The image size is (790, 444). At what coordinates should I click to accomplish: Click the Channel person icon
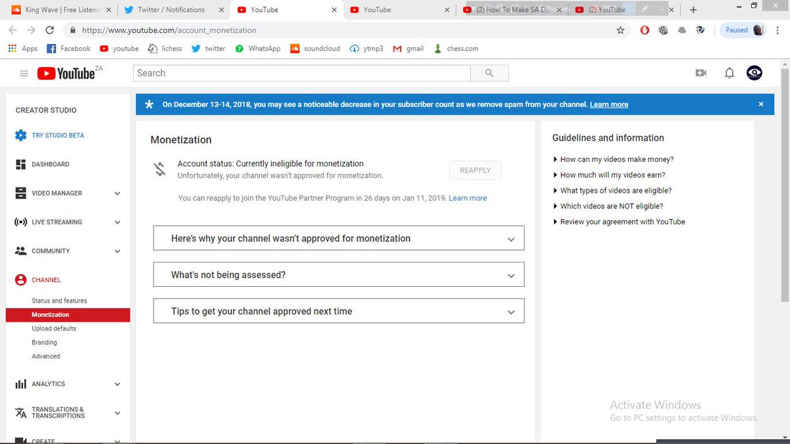[x=20, y=280]
